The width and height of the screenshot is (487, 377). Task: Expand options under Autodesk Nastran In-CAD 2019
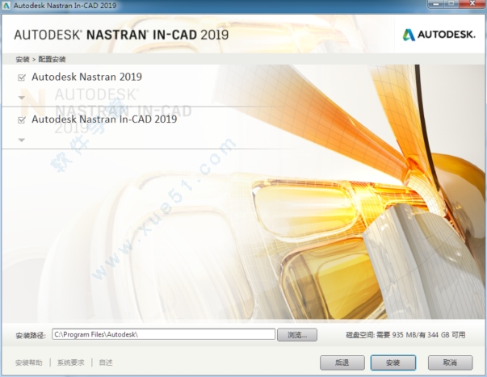(x=22, y=140)
